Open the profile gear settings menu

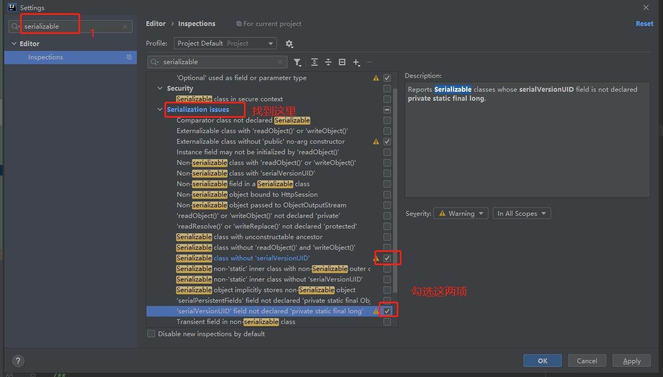click(x=289, y=44)
